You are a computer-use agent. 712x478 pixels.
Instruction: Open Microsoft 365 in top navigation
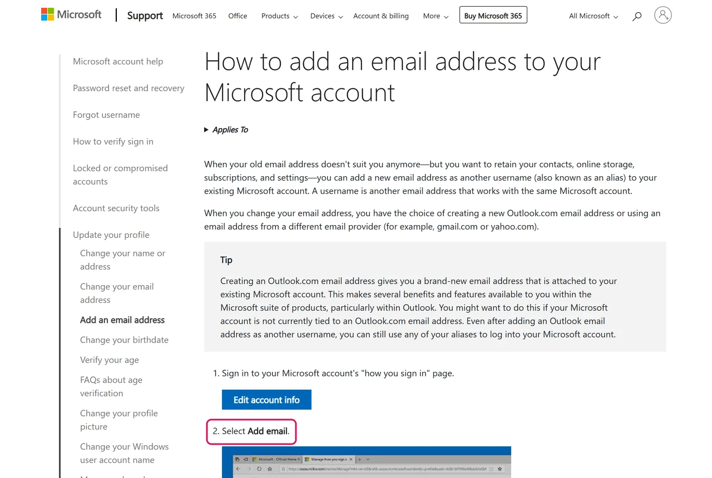[x=194, y=16]
